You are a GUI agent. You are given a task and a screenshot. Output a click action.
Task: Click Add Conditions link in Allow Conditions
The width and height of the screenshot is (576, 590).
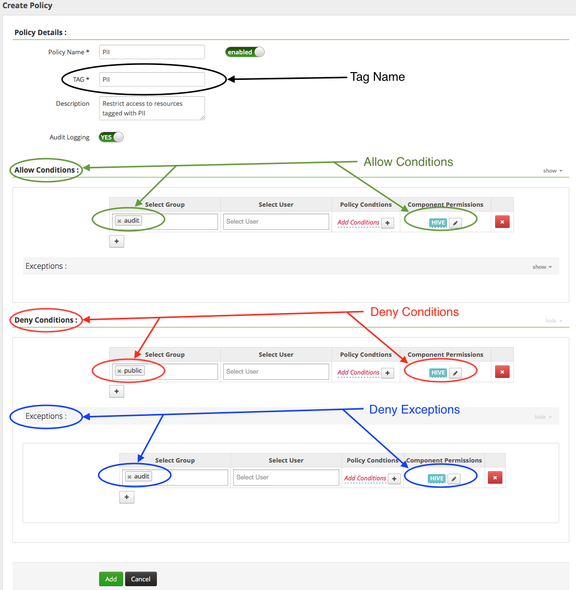tap(358, 223)
